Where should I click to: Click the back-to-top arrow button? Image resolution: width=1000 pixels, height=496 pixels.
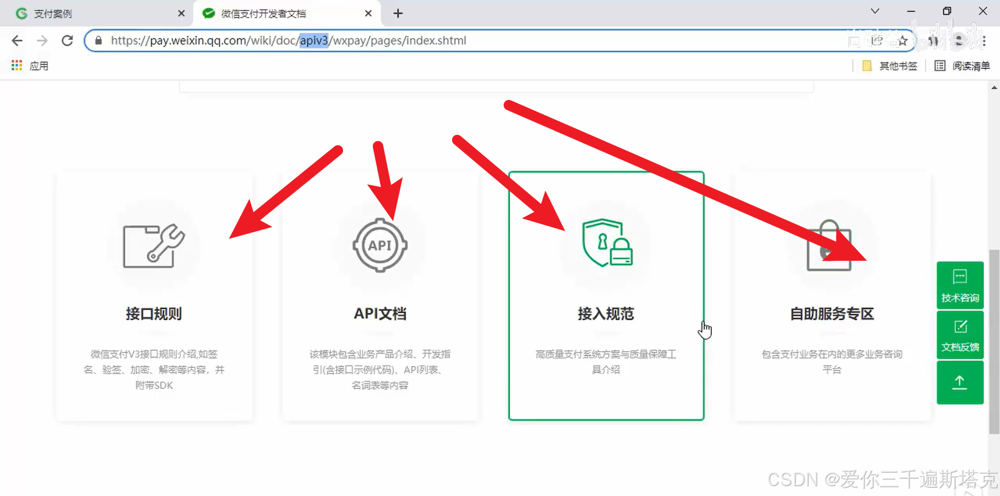pyautogui.click(x=960, y=383)
